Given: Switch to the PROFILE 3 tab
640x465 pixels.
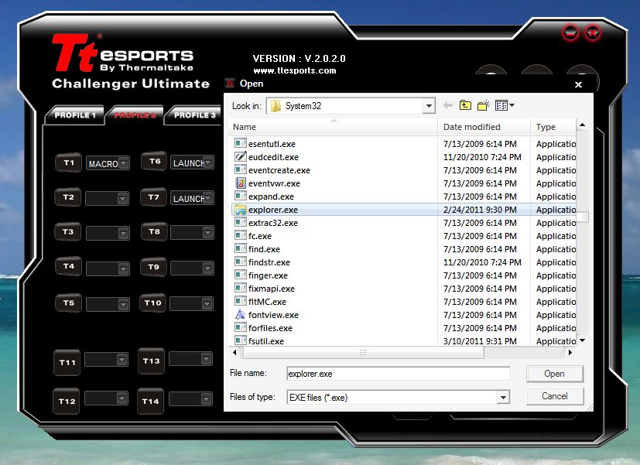Looking at the screenshot, I should pos(194,115).
